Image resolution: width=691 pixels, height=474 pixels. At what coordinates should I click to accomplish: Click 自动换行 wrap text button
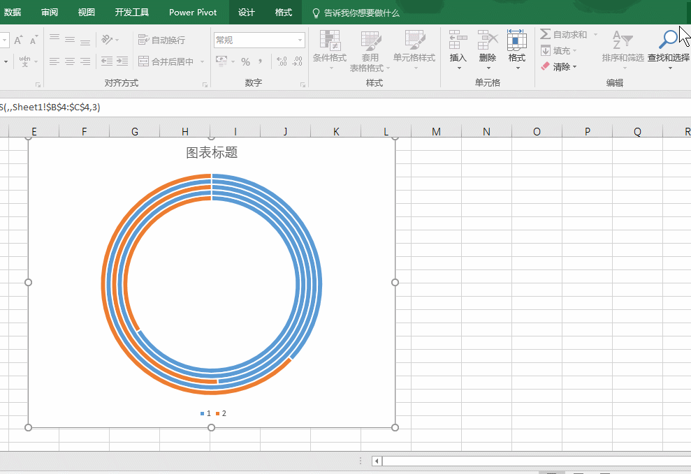click(161, 40)
